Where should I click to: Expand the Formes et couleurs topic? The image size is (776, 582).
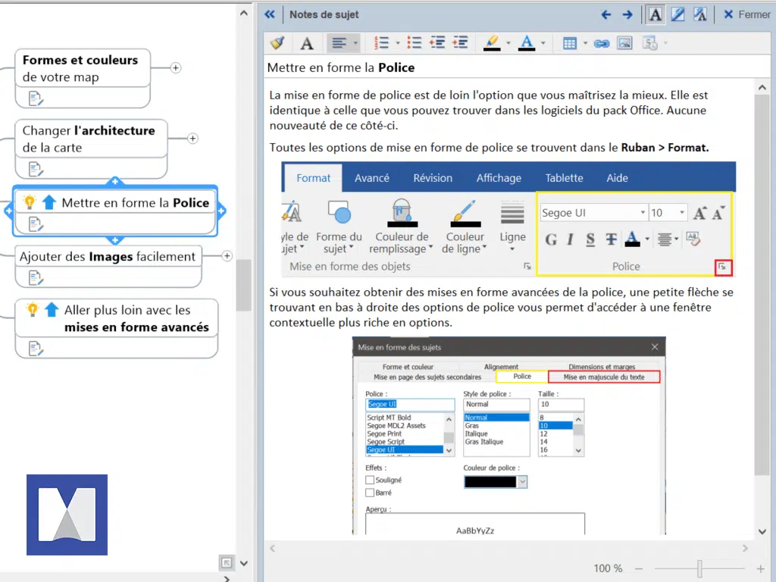coord(176,68)
